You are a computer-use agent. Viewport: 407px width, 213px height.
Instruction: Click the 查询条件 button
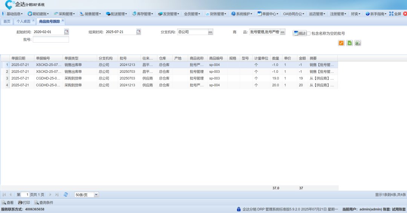coord(44,202)
